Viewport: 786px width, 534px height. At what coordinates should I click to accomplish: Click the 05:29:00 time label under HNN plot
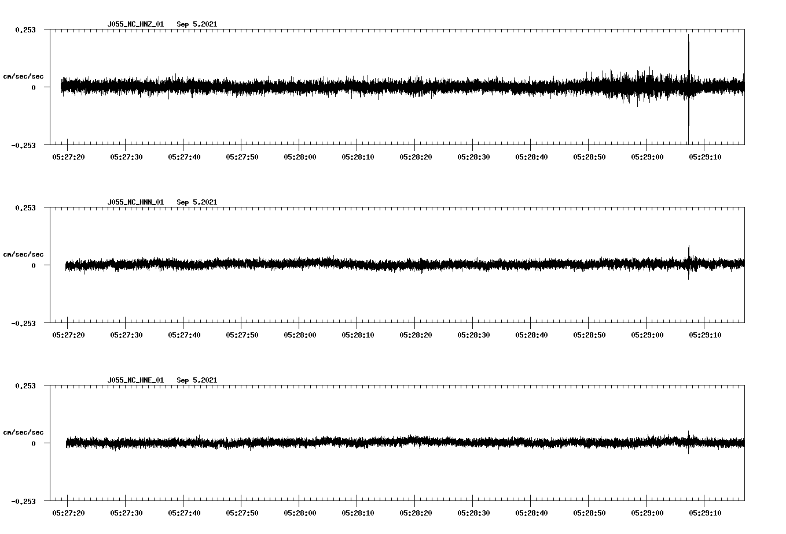coord(647,335)
